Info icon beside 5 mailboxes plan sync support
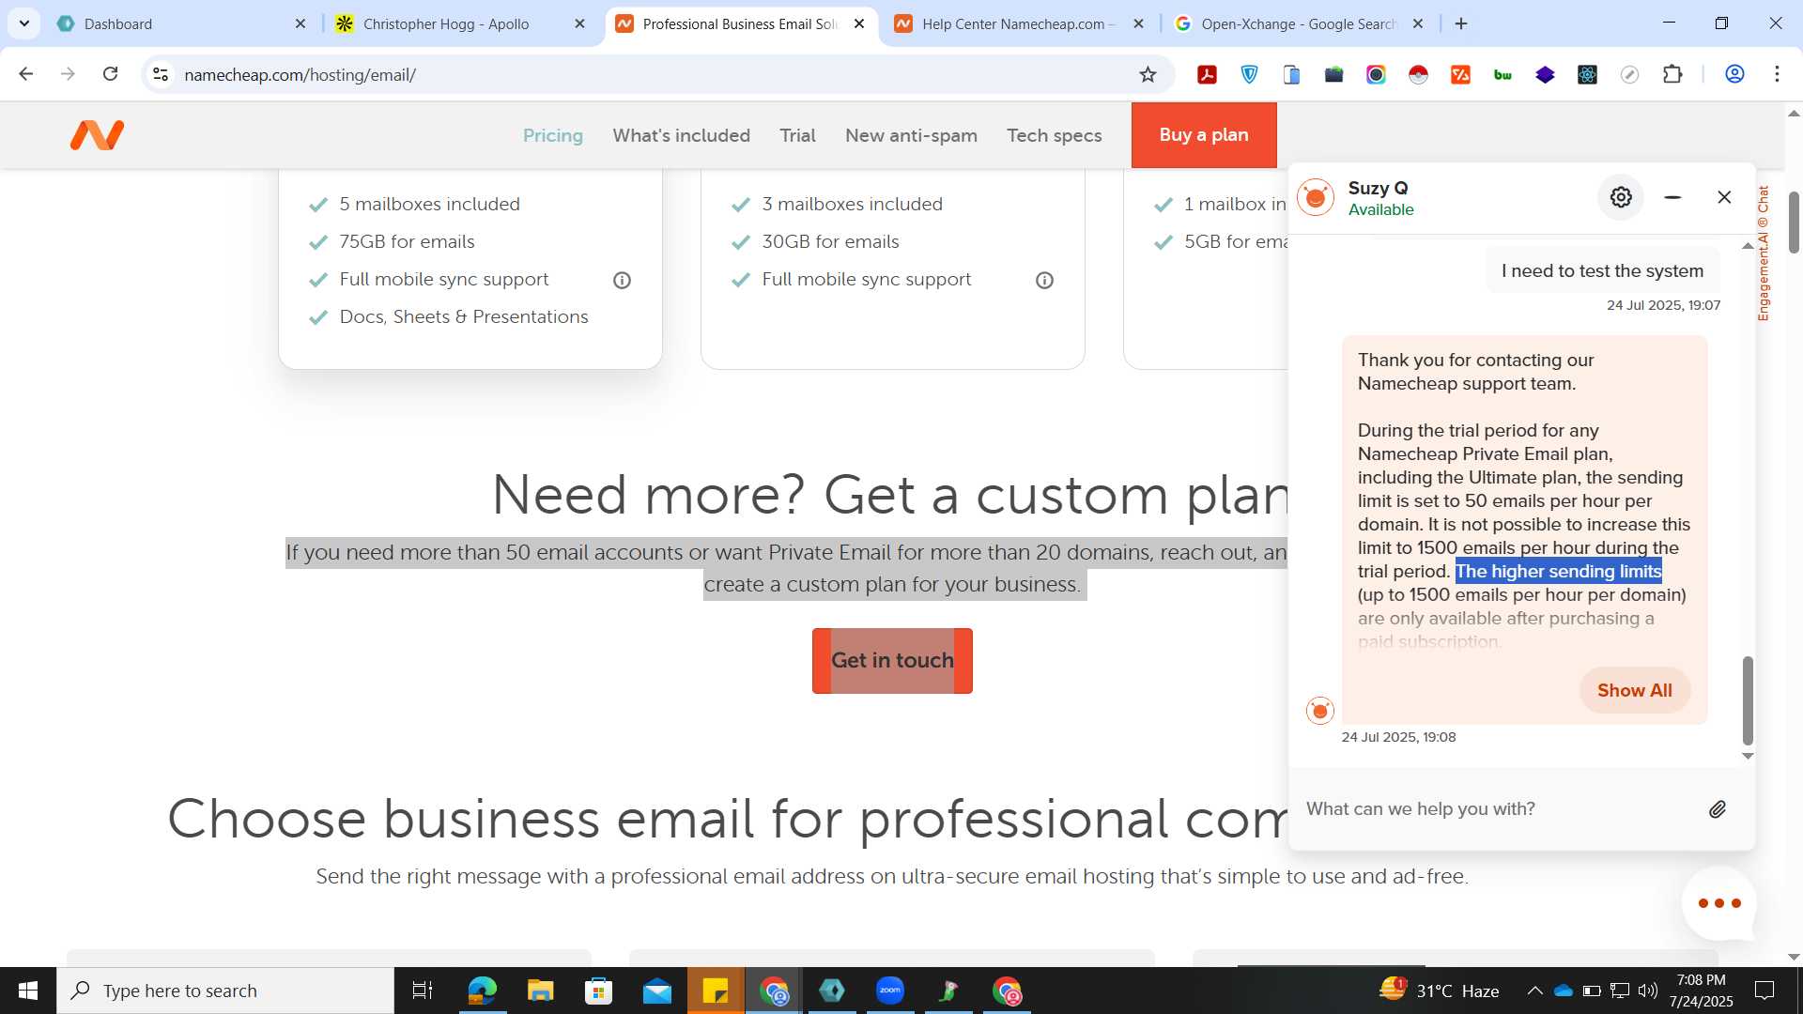This screenshot has height=1014, width=1803. [x=622, y=280]
